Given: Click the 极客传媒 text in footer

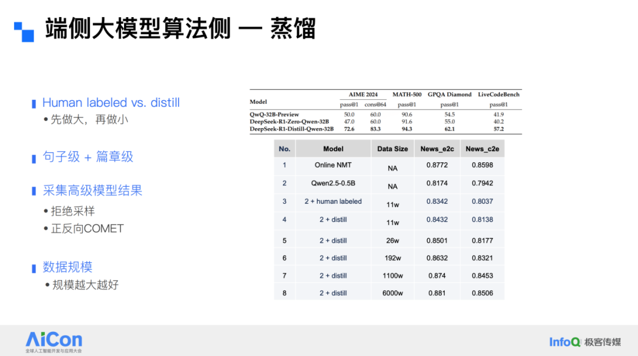Looking at the screenshot, I should (603, 342).
